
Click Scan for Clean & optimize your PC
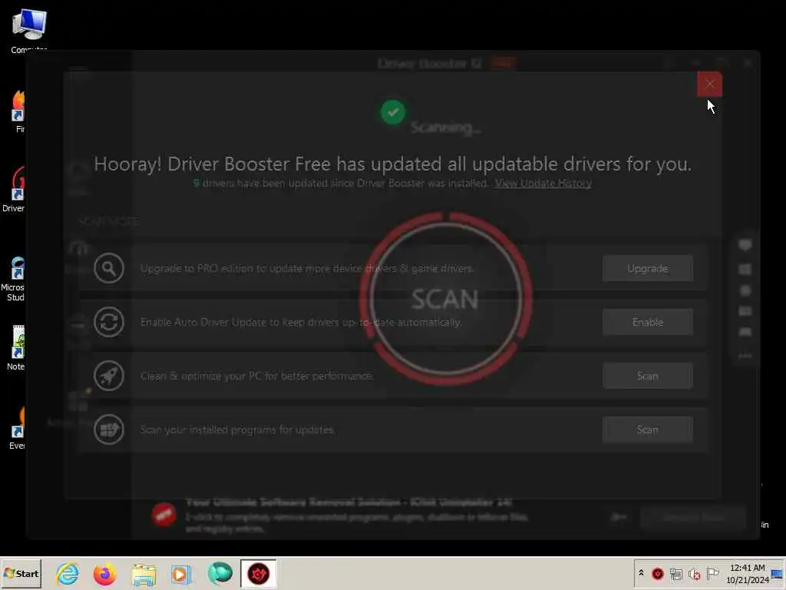(648, 376)
